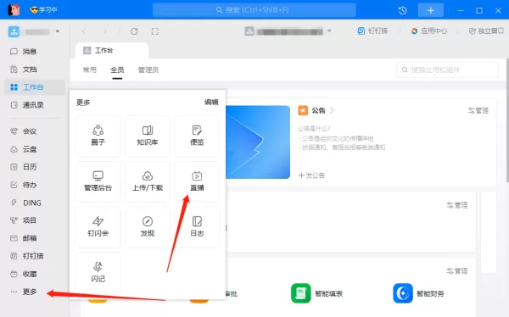Open the 智能填表 app

click(x=316, y=293)
